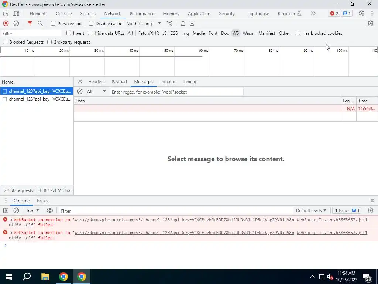The image size is (378, 284).
Task: Select the first channel_123 request row
Action: 37,91
